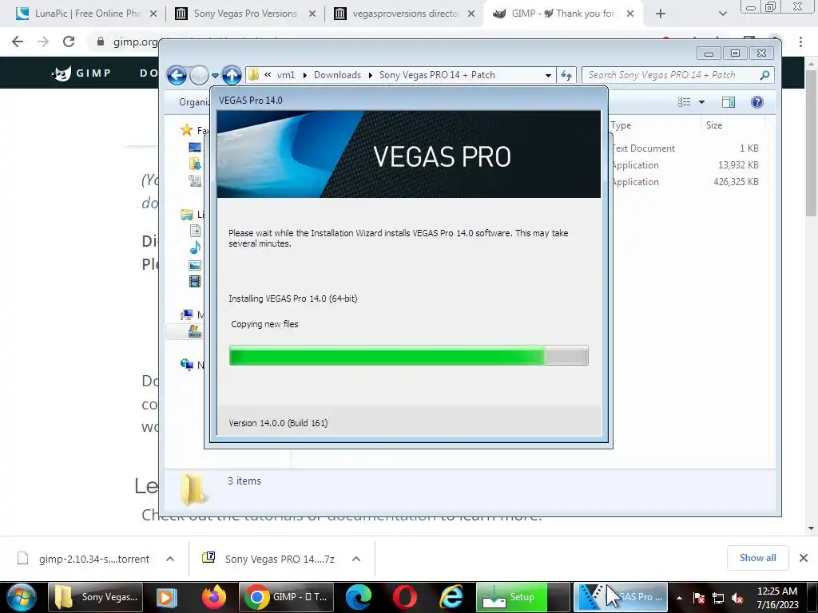
Task: Expand gimp torrent download options
Action: [170, 559]
